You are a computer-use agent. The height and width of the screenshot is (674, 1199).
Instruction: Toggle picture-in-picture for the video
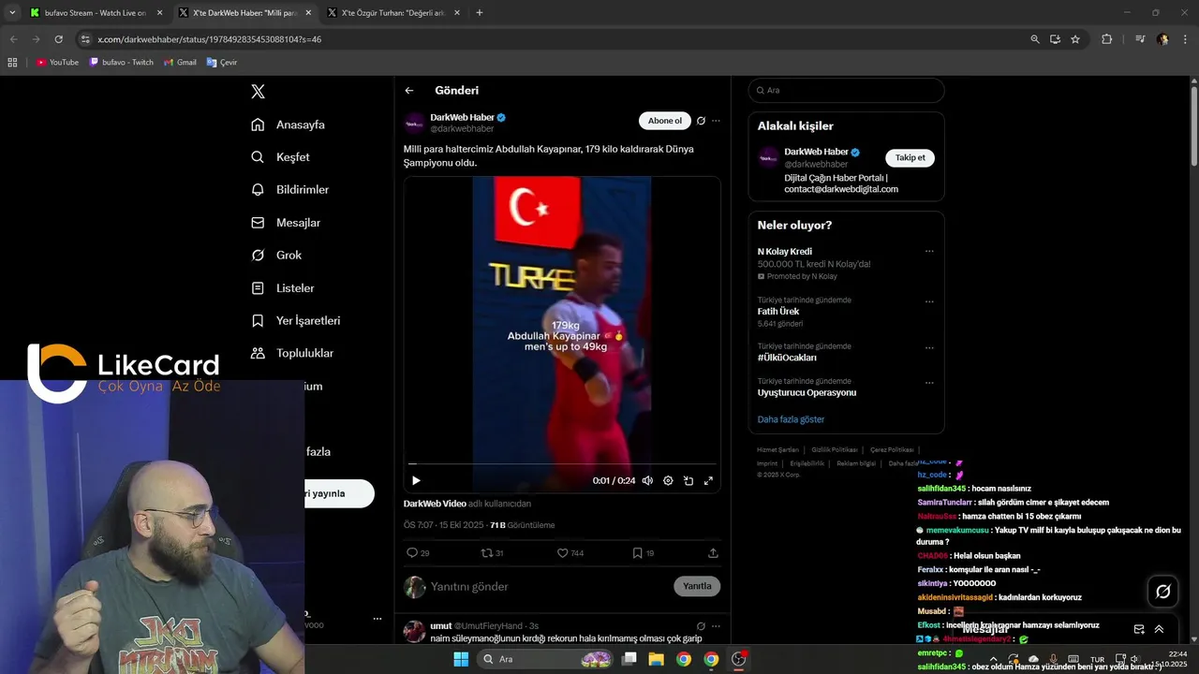[x=688, y=480]
